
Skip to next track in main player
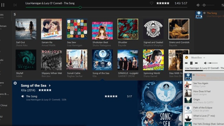(15, 5)
